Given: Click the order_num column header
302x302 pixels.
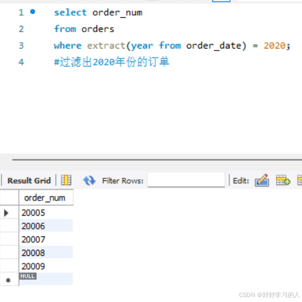Looking at the screenshot, I should [x=46, y=197].
